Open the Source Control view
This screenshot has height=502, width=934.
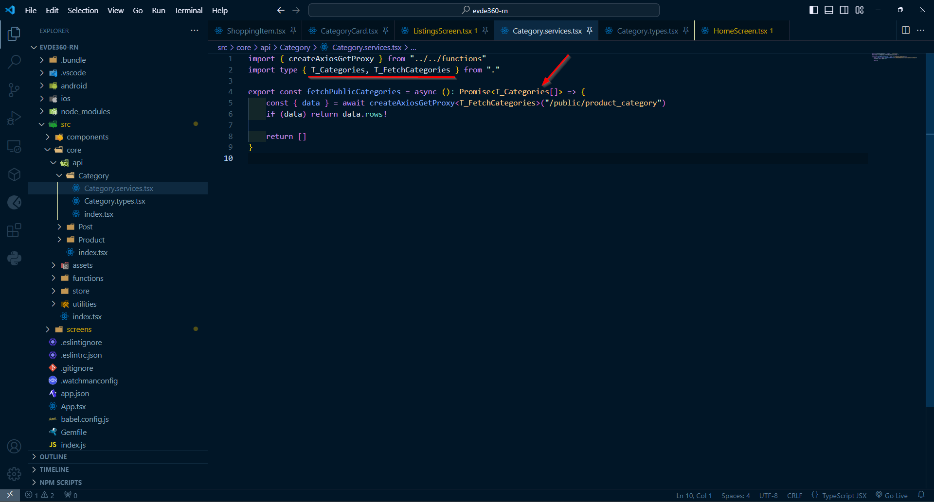pos(14,90)
